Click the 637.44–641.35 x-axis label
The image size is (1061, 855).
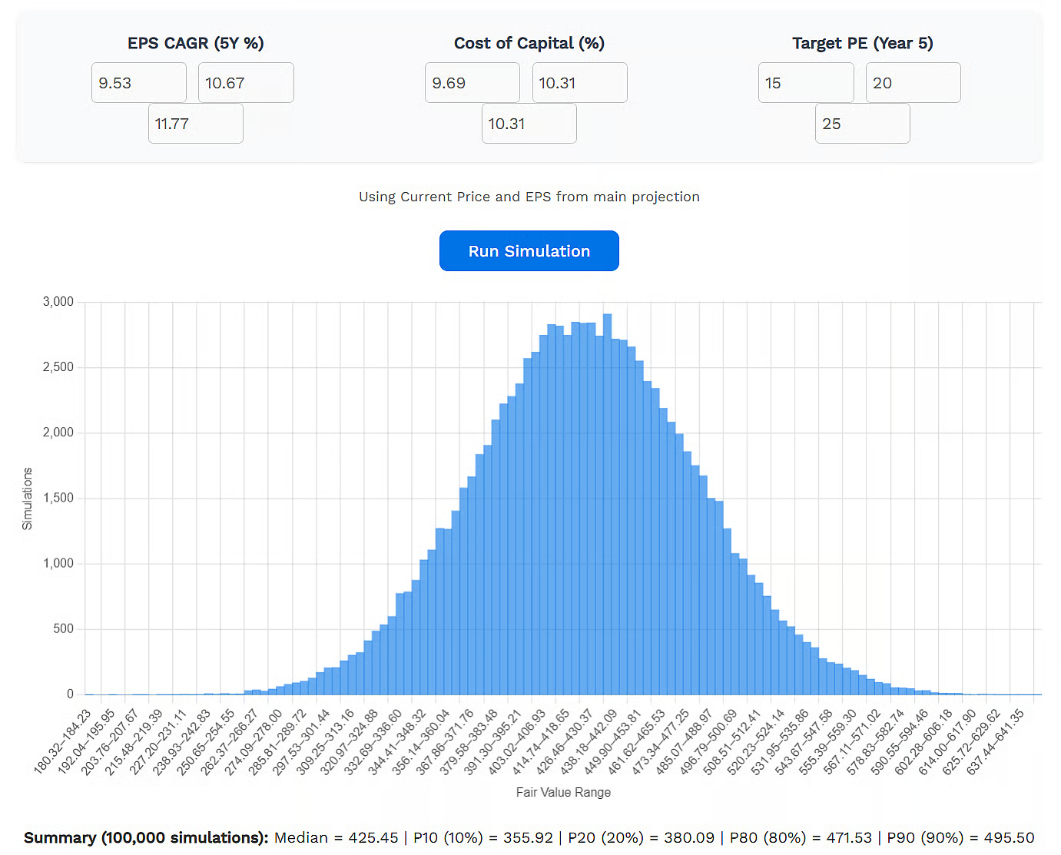(997, 741)
